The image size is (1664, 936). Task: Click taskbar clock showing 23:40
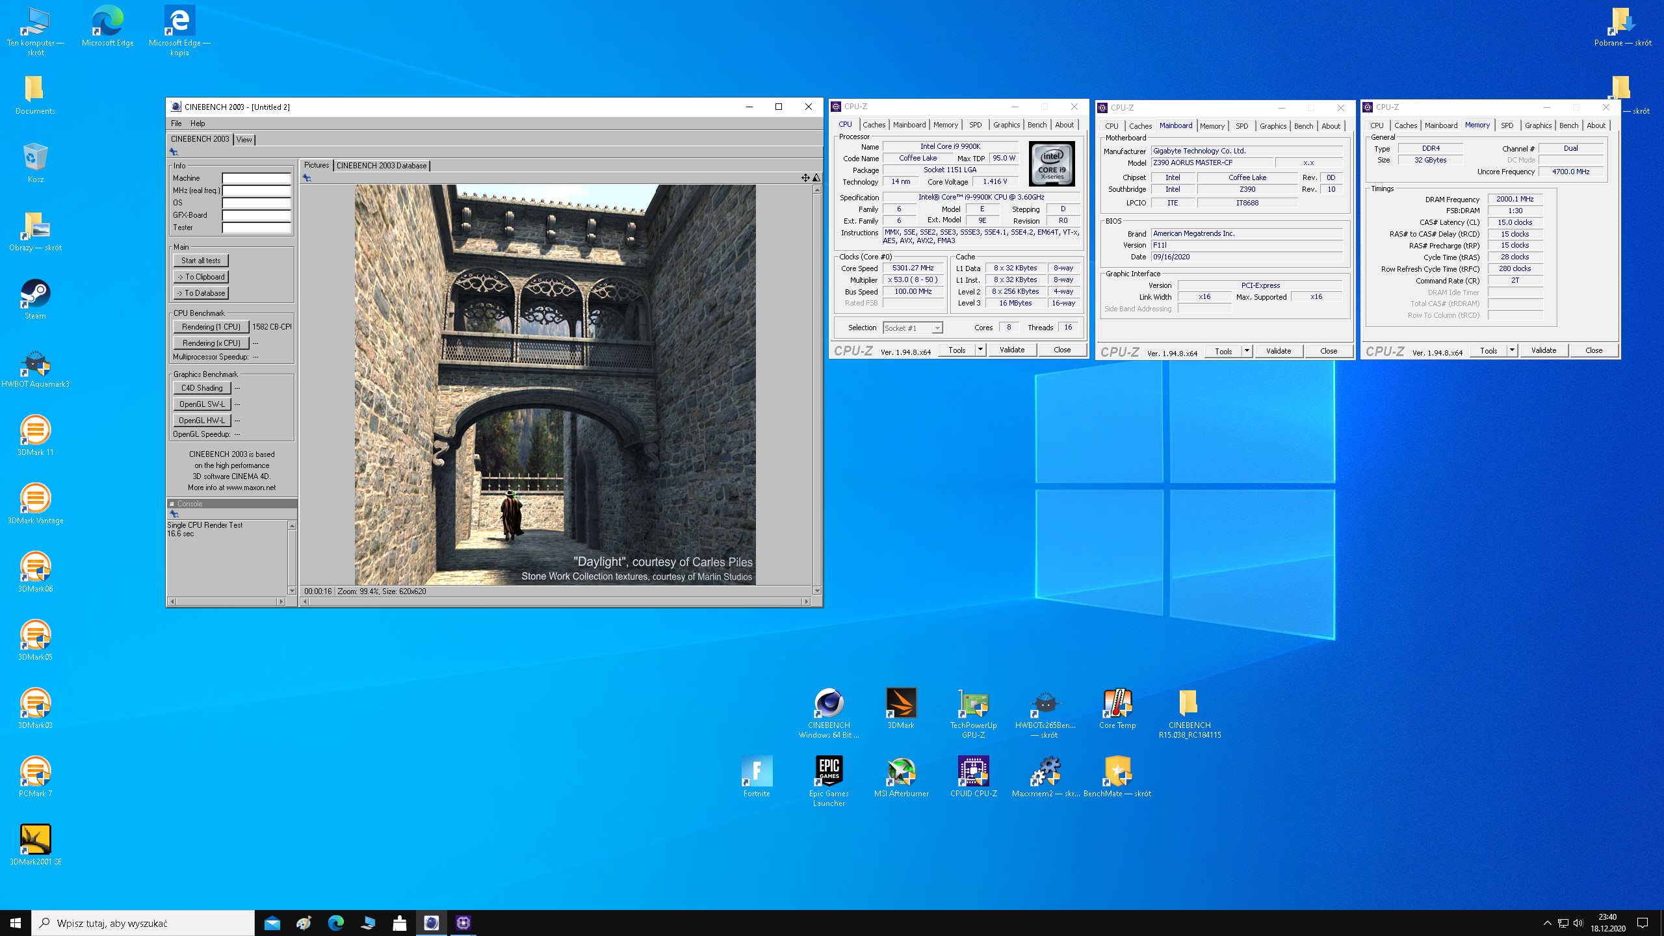[x=1608, y=923]
